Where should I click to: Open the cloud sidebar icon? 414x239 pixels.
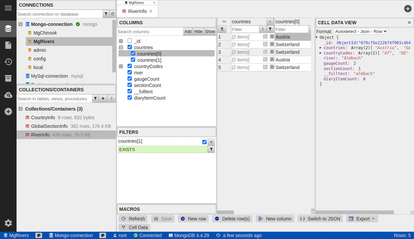pyautogui.click(x=8, y=95)
